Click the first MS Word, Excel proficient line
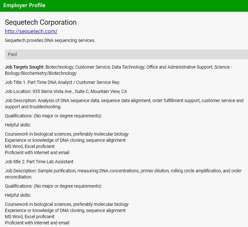The image size is (248, 227). coord(30,146)
